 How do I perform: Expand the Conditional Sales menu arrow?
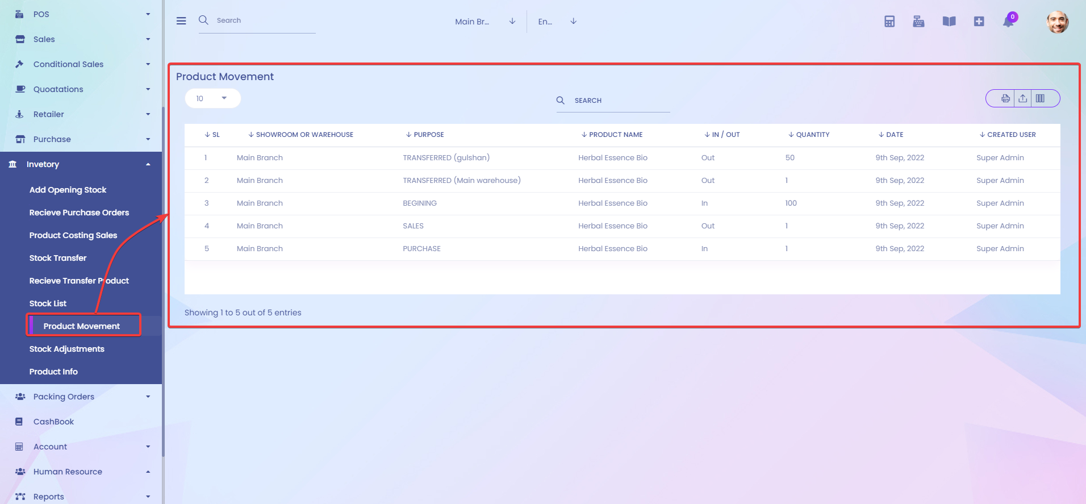[x=148, y=64]
